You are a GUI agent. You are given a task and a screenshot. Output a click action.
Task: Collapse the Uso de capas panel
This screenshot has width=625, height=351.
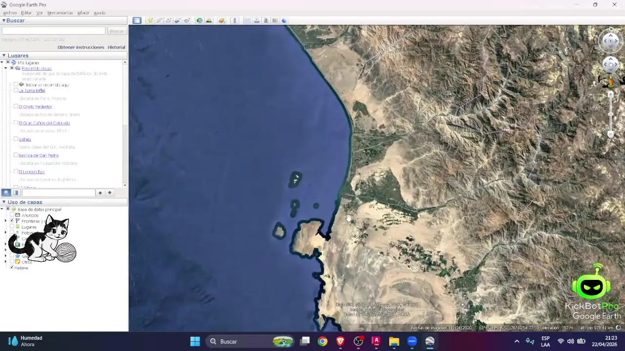3,202
